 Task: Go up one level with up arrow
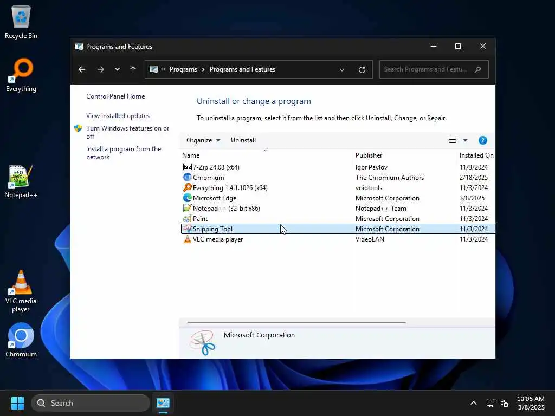click(x=133, y=69)
